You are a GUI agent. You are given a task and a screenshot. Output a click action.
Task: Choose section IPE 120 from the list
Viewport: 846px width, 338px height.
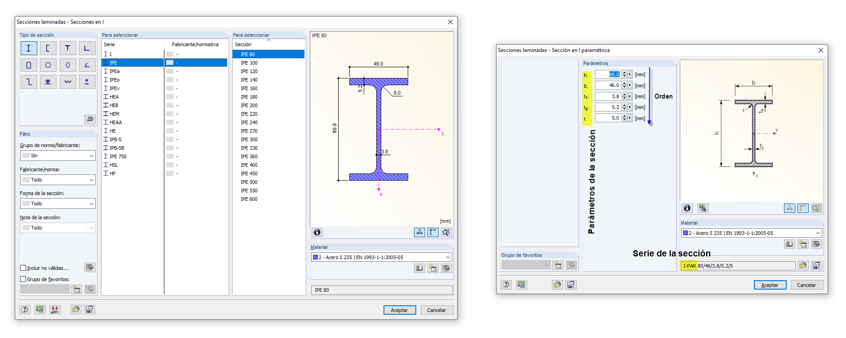(x=269, y=71)
